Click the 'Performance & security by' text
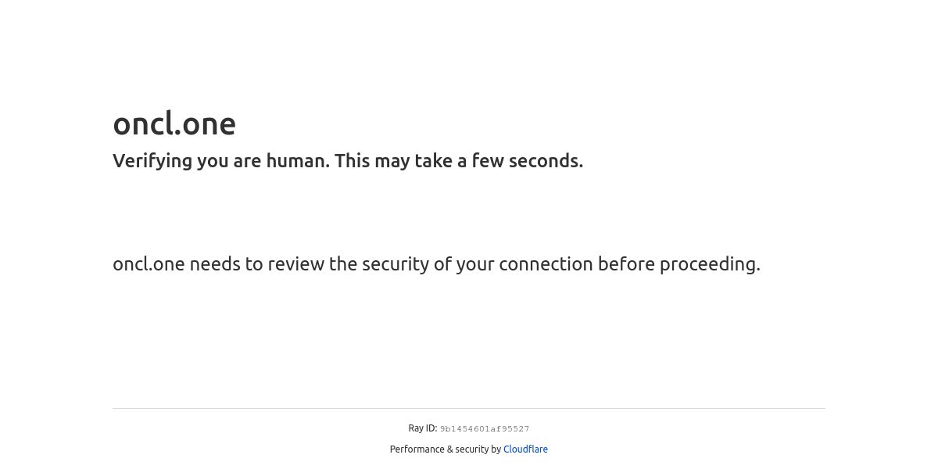The height and width of the screenshot is (469, 938). point(446,449)
